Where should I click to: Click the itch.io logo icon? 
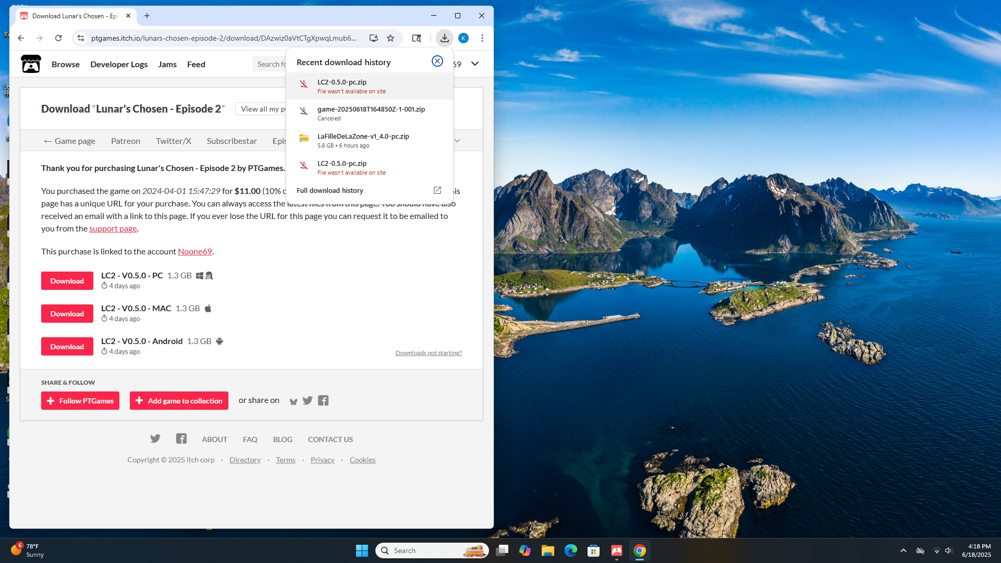click(x=31, y=64)
